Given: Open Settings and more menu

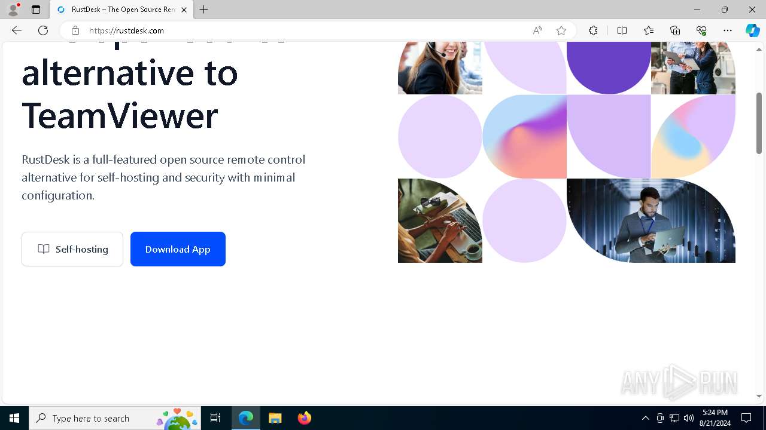Looking at the screenshot, I should [x=728, y=30].
